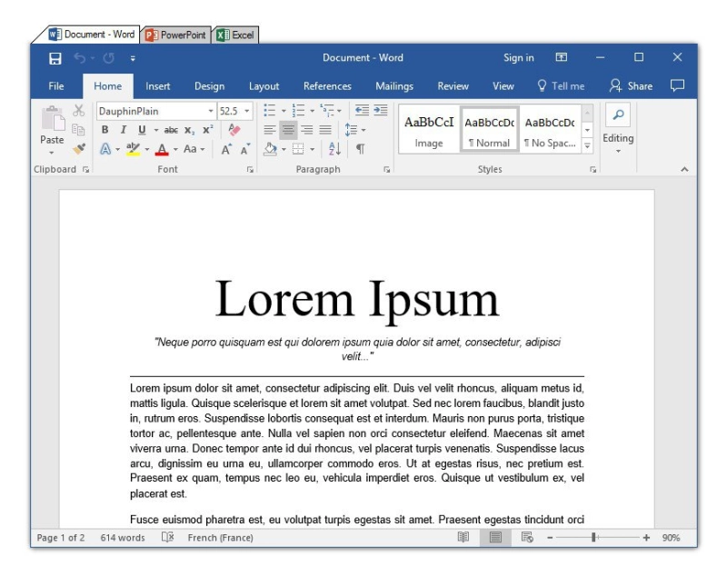Activate the Format Painter brush
The height and width of the screenshot is (577, 727).
(79, 149)
